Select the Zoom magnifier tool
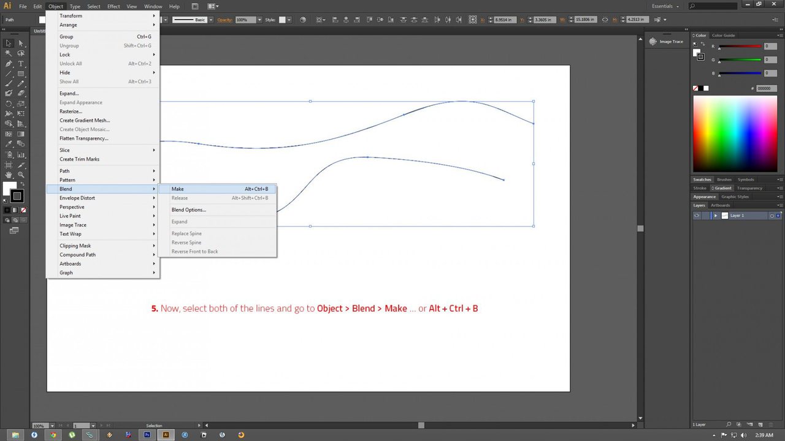The width and height of the screenshot is (785, 441). [x=21, y=175]
